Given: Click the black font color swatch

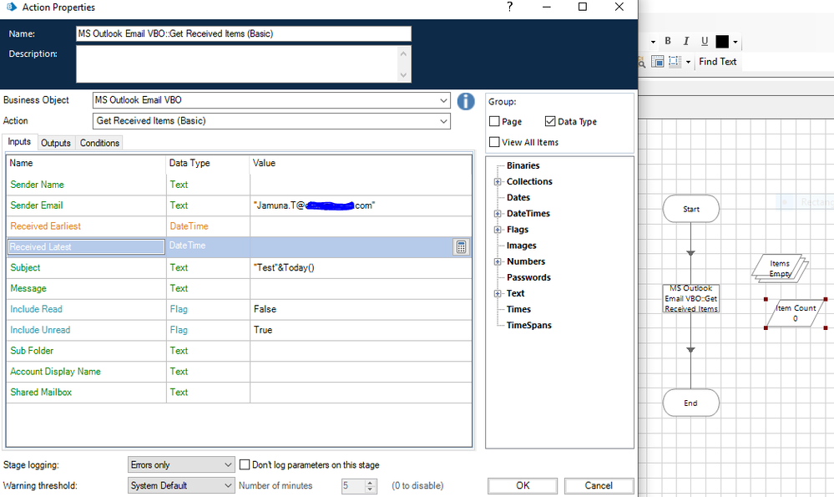Looking at the screenshot, I should coord(722,41).
